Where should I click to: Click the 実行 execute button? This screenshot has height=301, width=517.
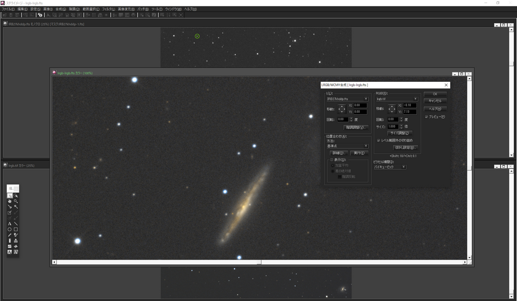pos(359,153)
